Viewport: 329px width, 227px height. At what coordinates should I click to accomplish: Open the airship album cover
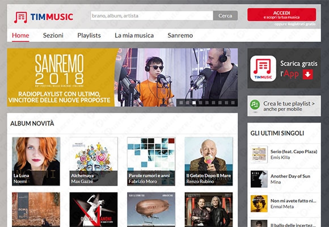click(151, 209)
